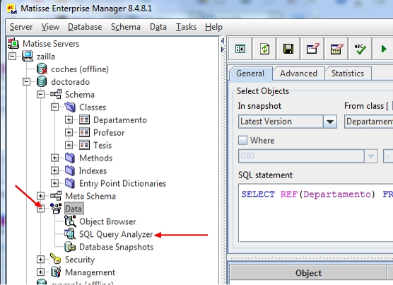Expand the Methods folder node

tap(54, 158)
